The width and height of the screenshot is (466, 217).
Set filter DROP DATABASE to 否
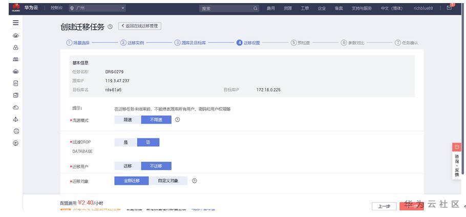[148, 142]
